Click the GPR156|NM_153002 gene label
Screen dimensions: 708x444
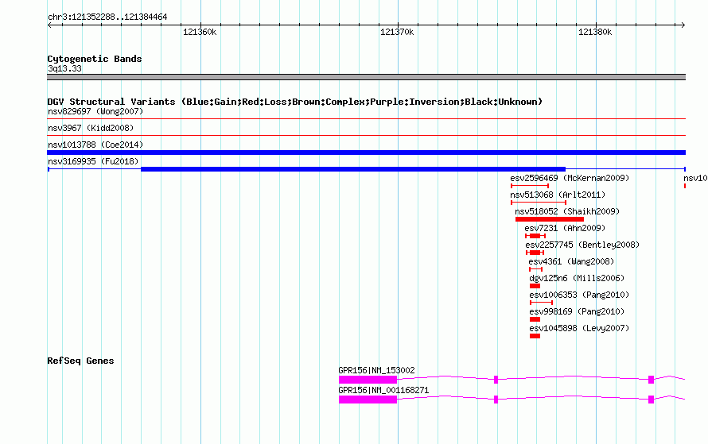[x=376, y=370]
